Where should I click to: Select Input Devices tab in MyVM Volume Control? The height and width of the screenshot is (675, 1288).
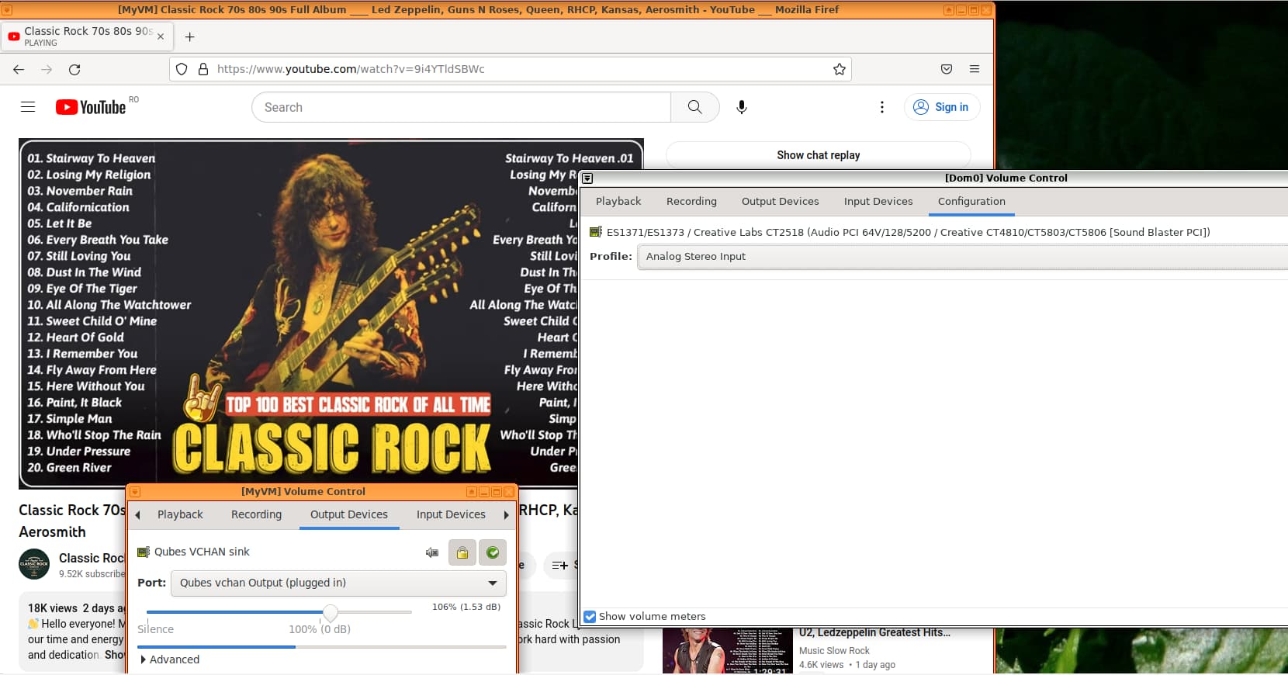(x=451, y=514)
